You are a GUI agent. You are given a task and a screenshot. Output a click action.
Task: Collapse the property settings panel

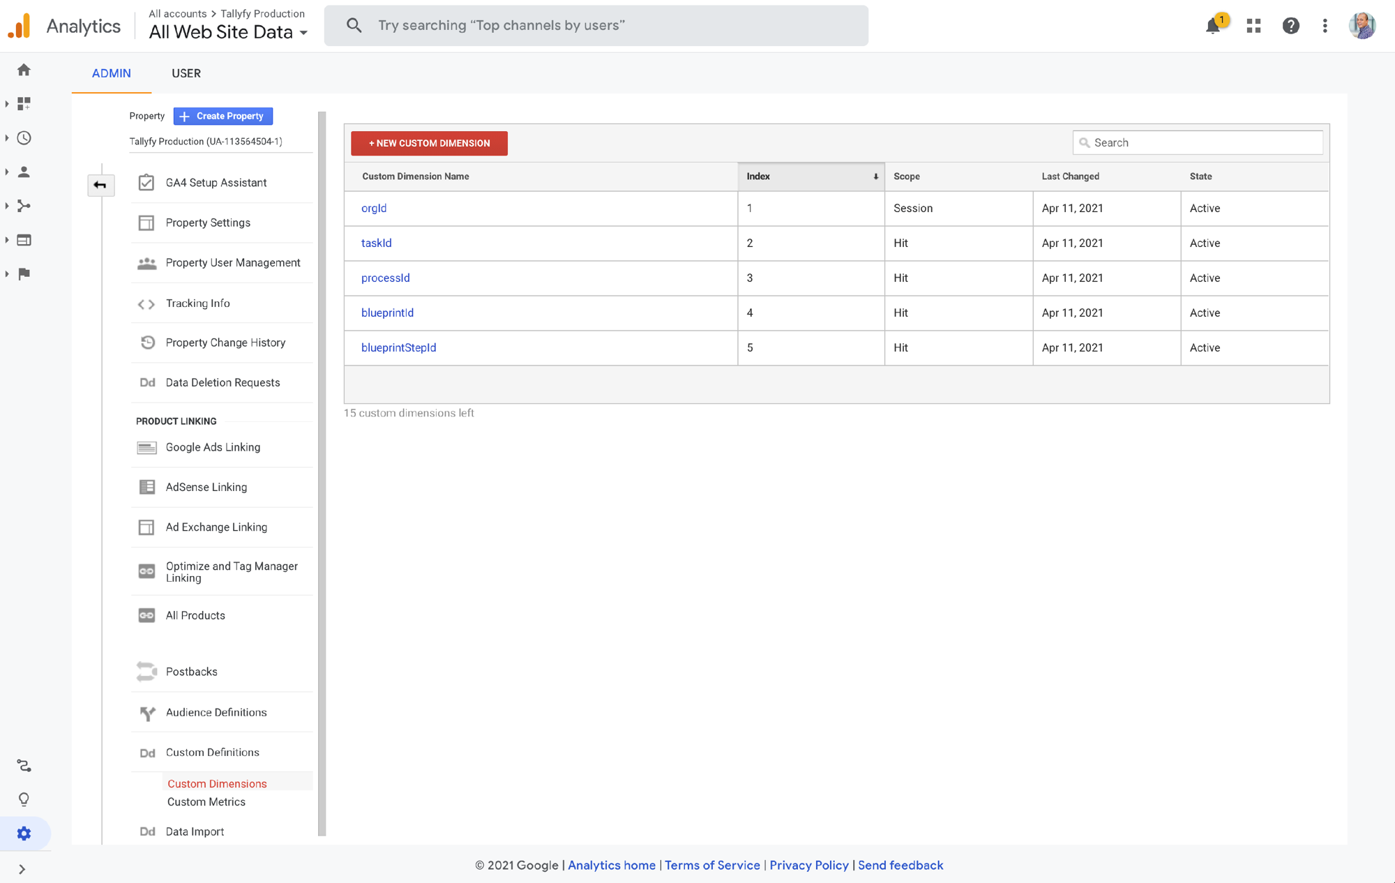pyautogui.click(x=100, y=185)
